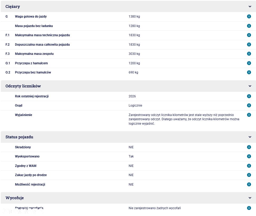256x216 pixels.
Task: Show info for Maksymalna masa zespołu
Action: point(249,54)
